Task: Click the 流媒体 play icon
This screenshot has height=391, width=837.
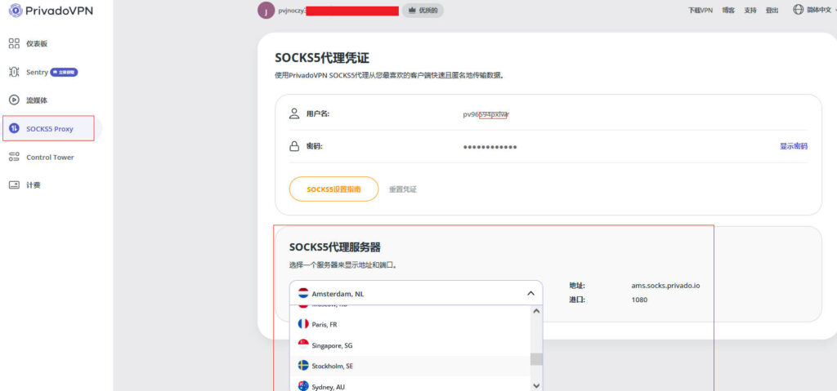Action: point(15,100)
